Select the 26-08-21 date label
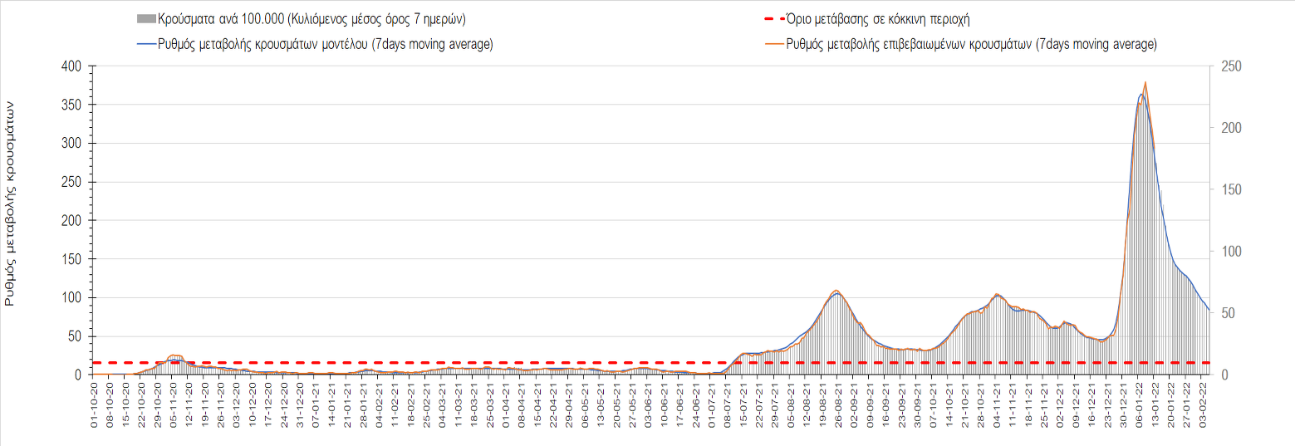Screen dimensions: 1295x446 (x=838, y=404)
